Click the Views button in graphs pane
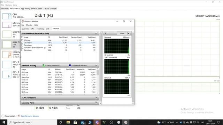The image size is (223, 125). [x=122, y=33]
